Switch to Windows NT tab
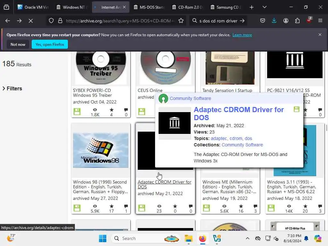Image resolution: width=328 pixels, height=246 pixels. (x=72, y=7)
